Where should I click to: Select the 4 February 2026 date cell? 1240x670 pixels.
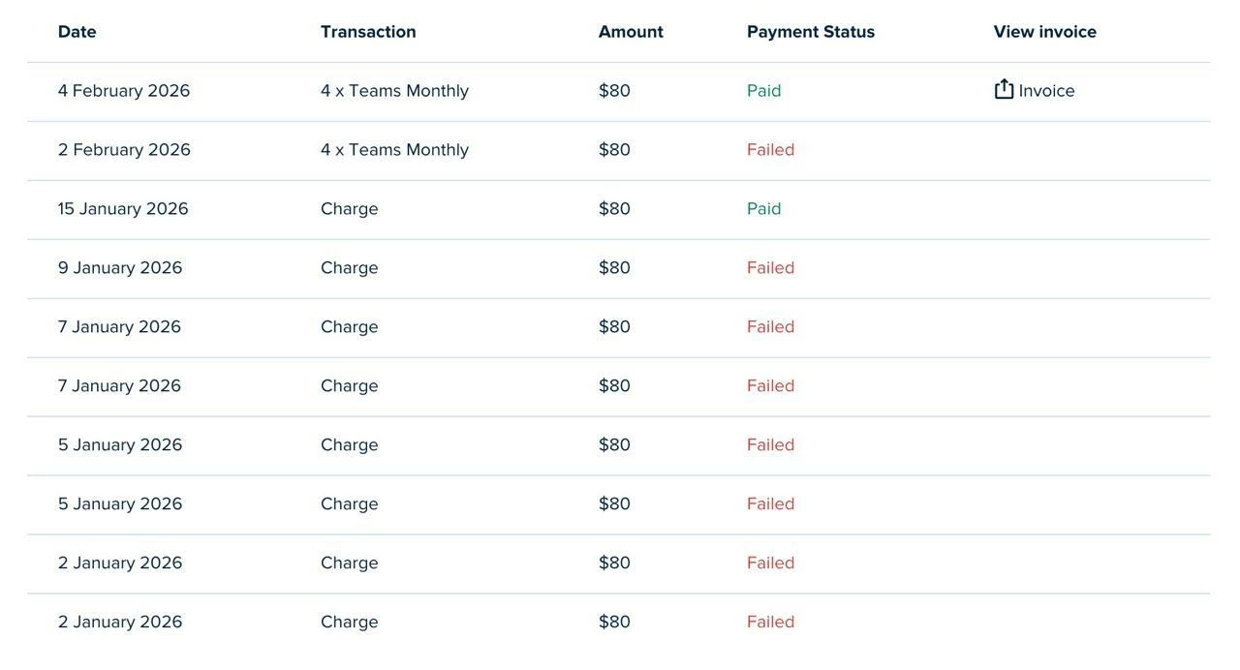coord(124,91)
